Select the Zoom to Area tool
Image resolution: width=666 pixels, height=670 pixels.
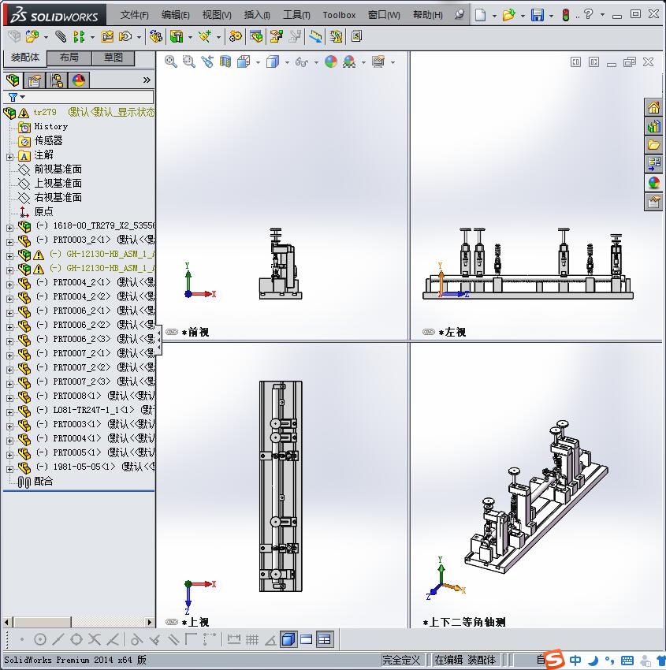pos(188,61)
